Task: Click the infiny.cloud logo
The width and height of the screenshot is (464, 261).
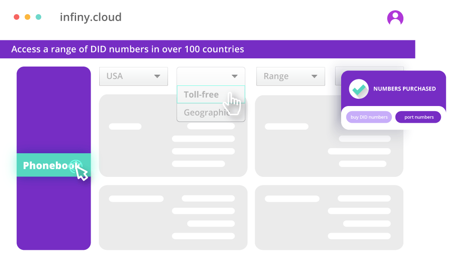Action: pyautogui.click(x=90, y=17)
